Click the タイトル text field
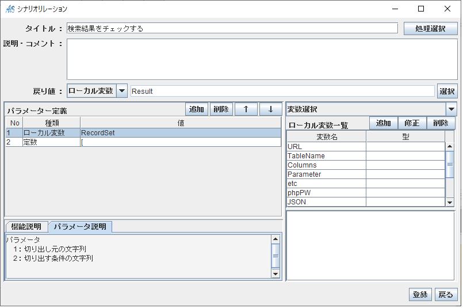 pos(232,28)
